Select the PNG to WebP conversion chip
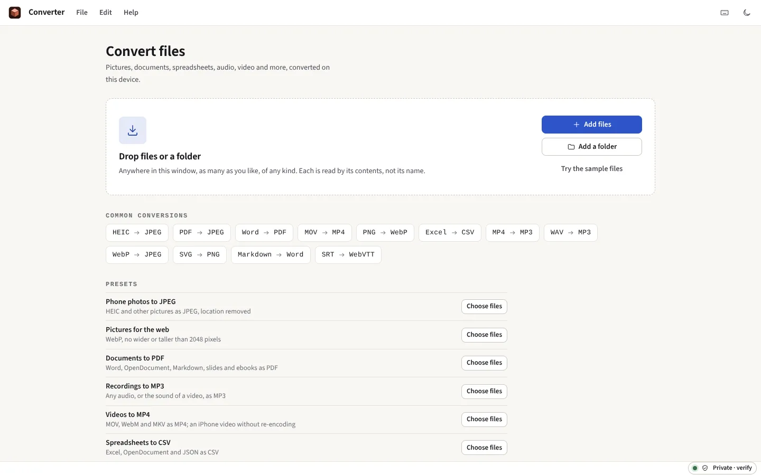Viewport: 761px width, 475px height. click(385, 233)
